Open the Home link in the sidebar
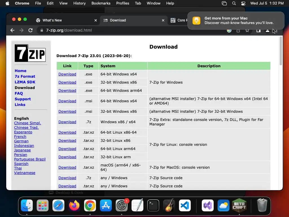Viewport: 289px width, 217px height. coord(20,71)
